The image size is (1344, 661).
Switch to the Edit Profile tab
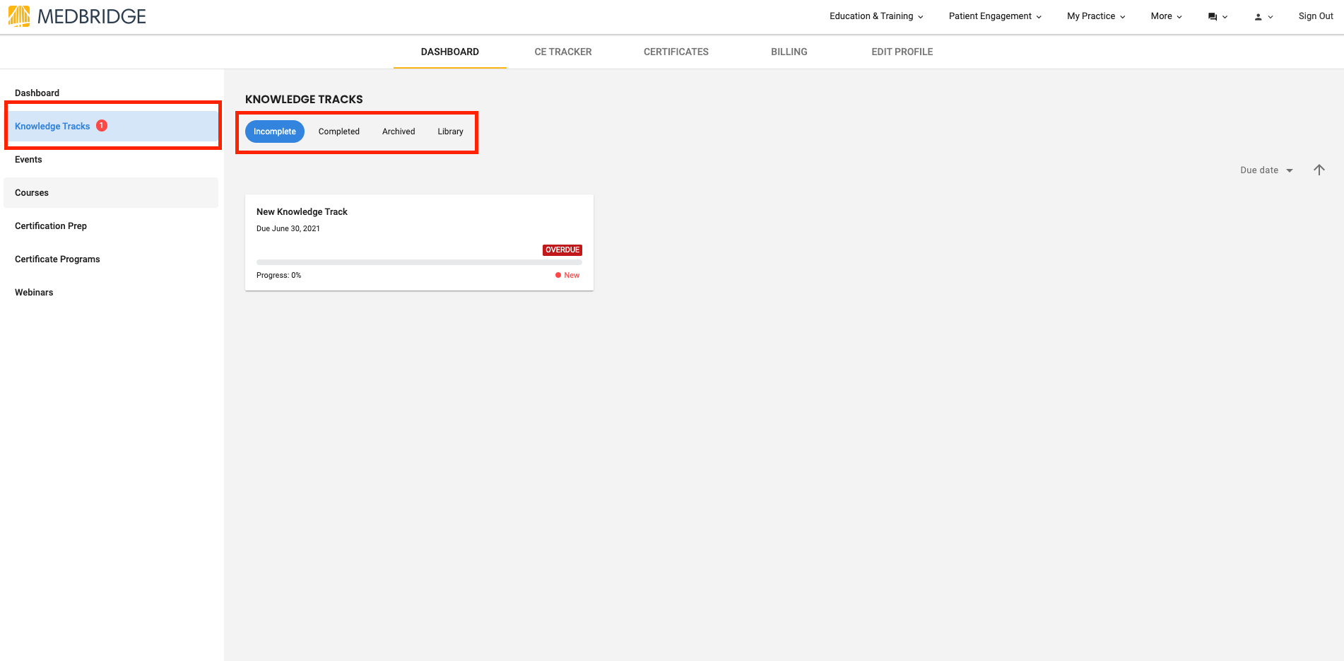[902, 52]
